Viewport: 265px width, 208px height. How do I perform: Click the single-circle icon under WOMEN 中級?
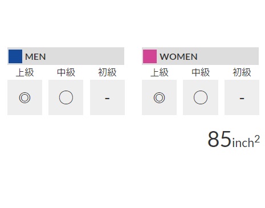pyautogui.click(x=201, y=97)
